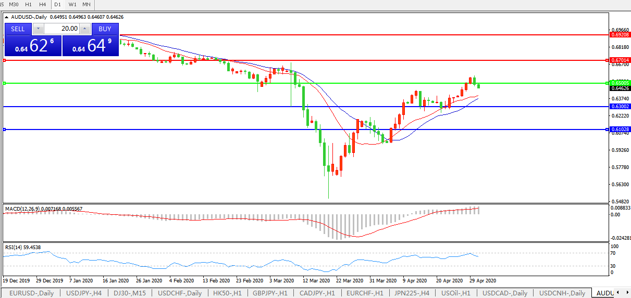Click the BUY button
This screenshot has height=298, width=631.
pyautogui.click(x=105, y=29)
